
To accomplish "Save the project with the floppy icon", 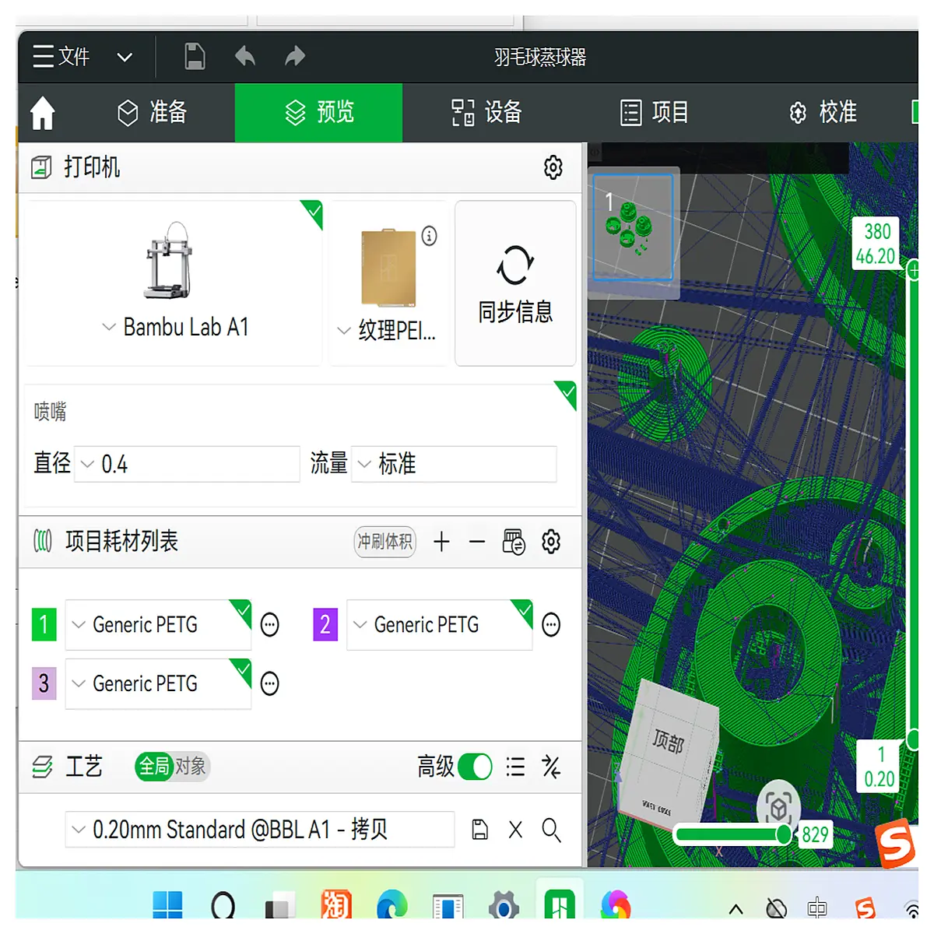I will coord(195,57).
